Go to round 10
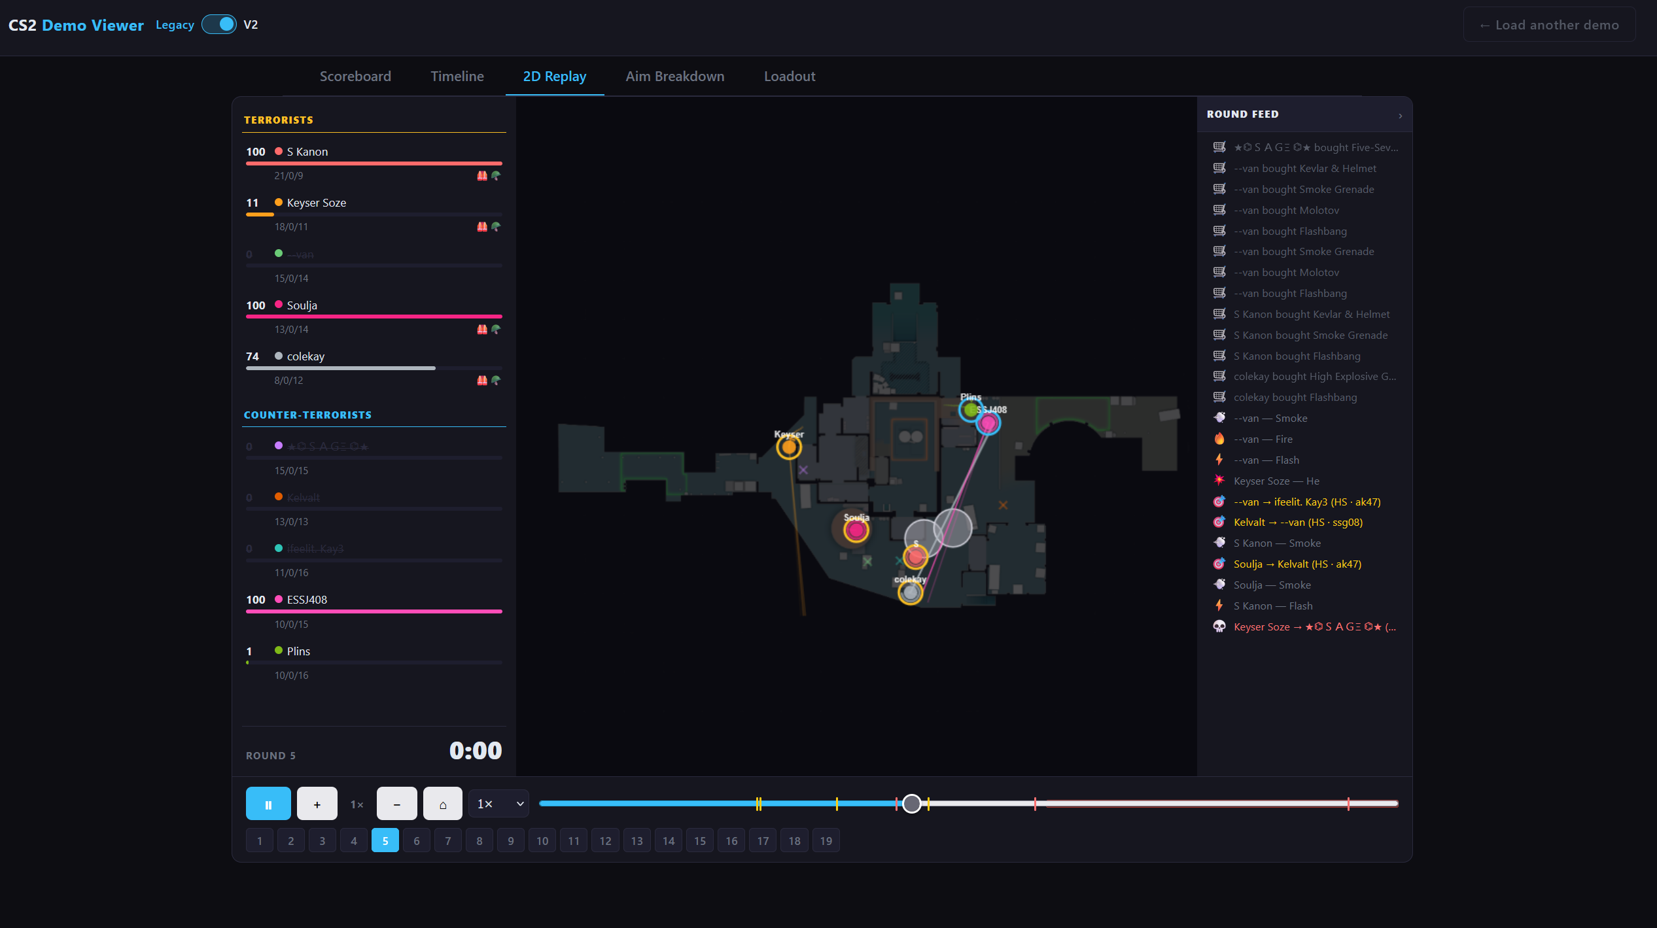Viewport: 1657px width, 928px height. tap(542, 841)
